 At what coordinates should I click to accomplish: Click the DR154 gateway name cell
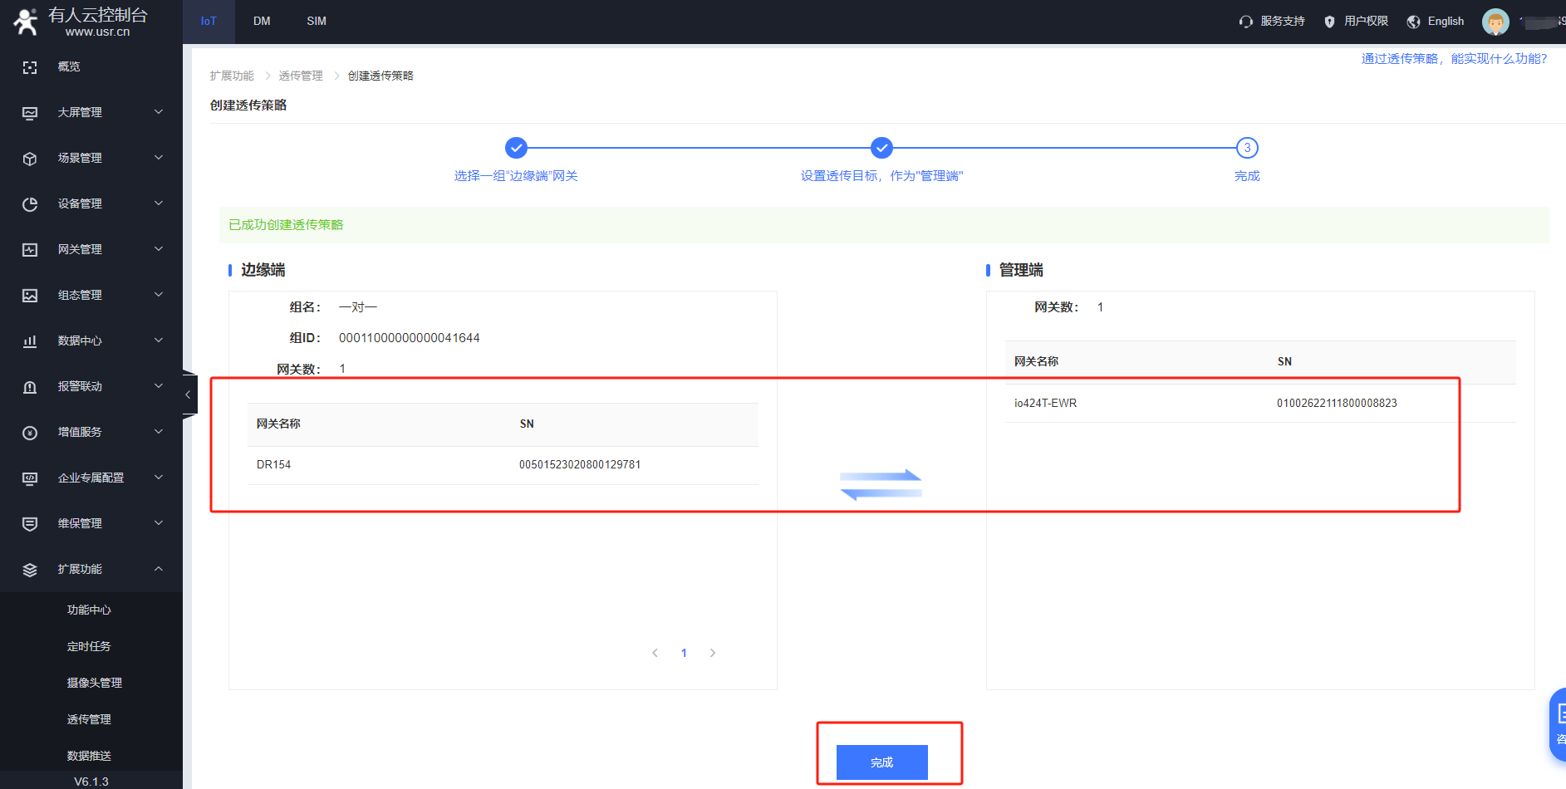(273, 465)
